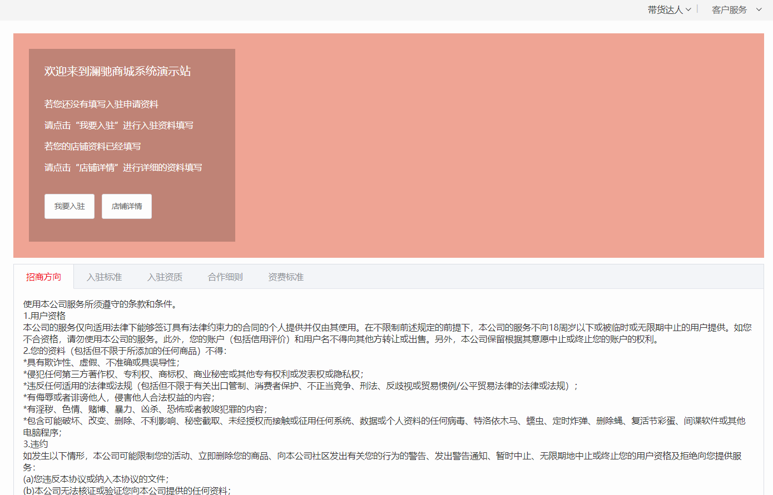The image size is (773, 495).
Task: Open the 带货达人 dropdown menu
Action: point(665,10)
